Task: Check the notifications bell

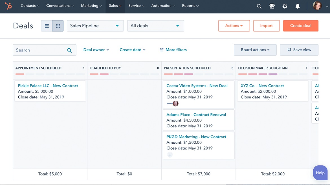Action: [x=297, y=6]
